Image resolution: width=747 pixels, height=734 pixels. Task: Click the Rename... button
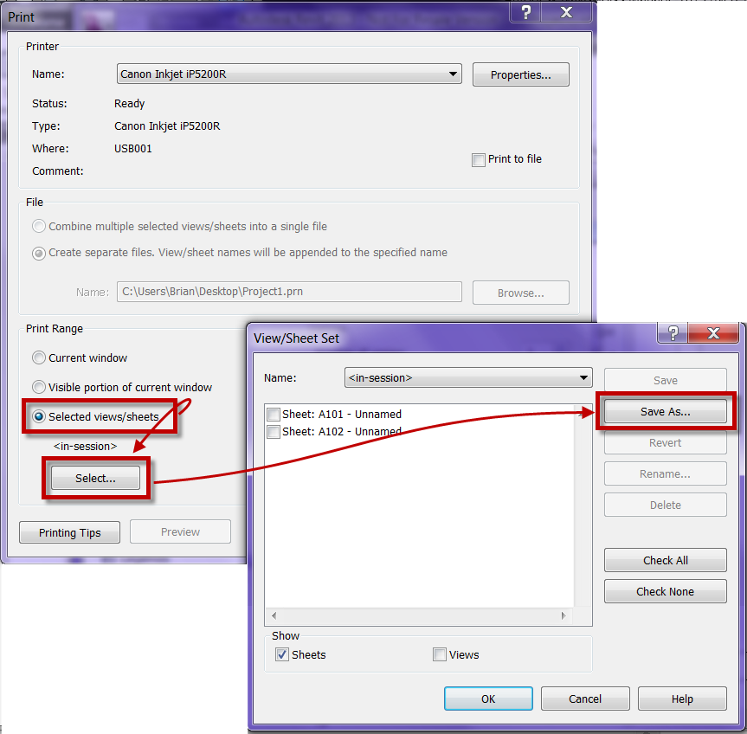[x=665, y=473]
